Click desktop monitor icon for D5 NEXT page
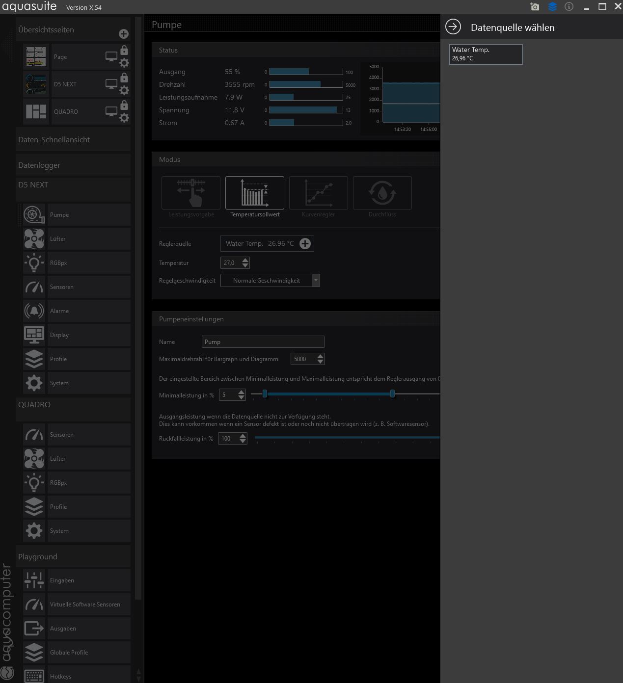Screen dimensions: 623x683 pyautogui.click(x=111, y=84)
